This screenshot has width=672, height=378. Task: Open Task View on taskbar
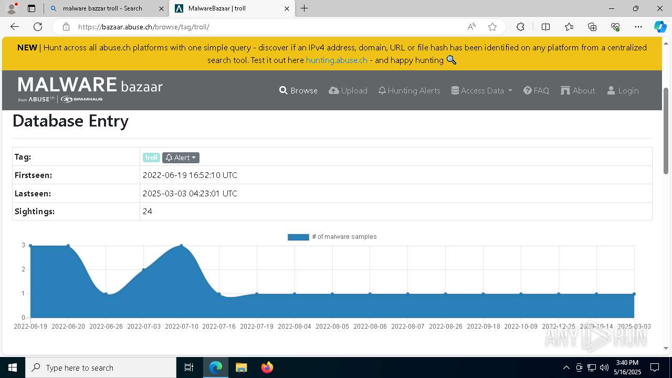[x=189, y=367]
